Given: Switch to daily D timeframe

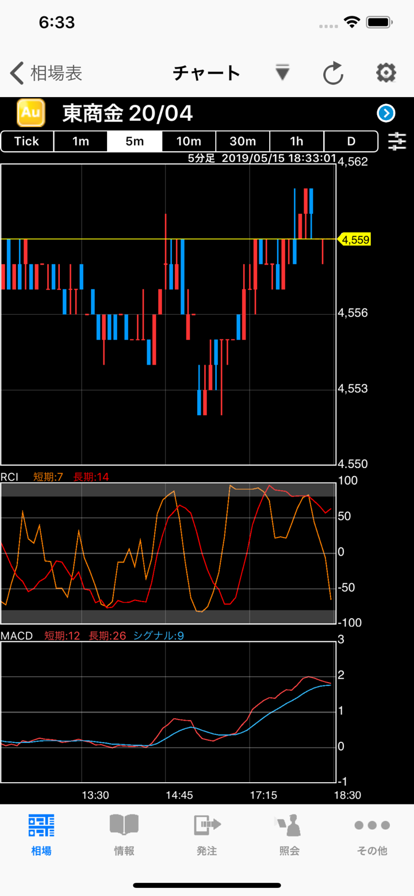Looking at the screenshot, I should click(351, 141).
